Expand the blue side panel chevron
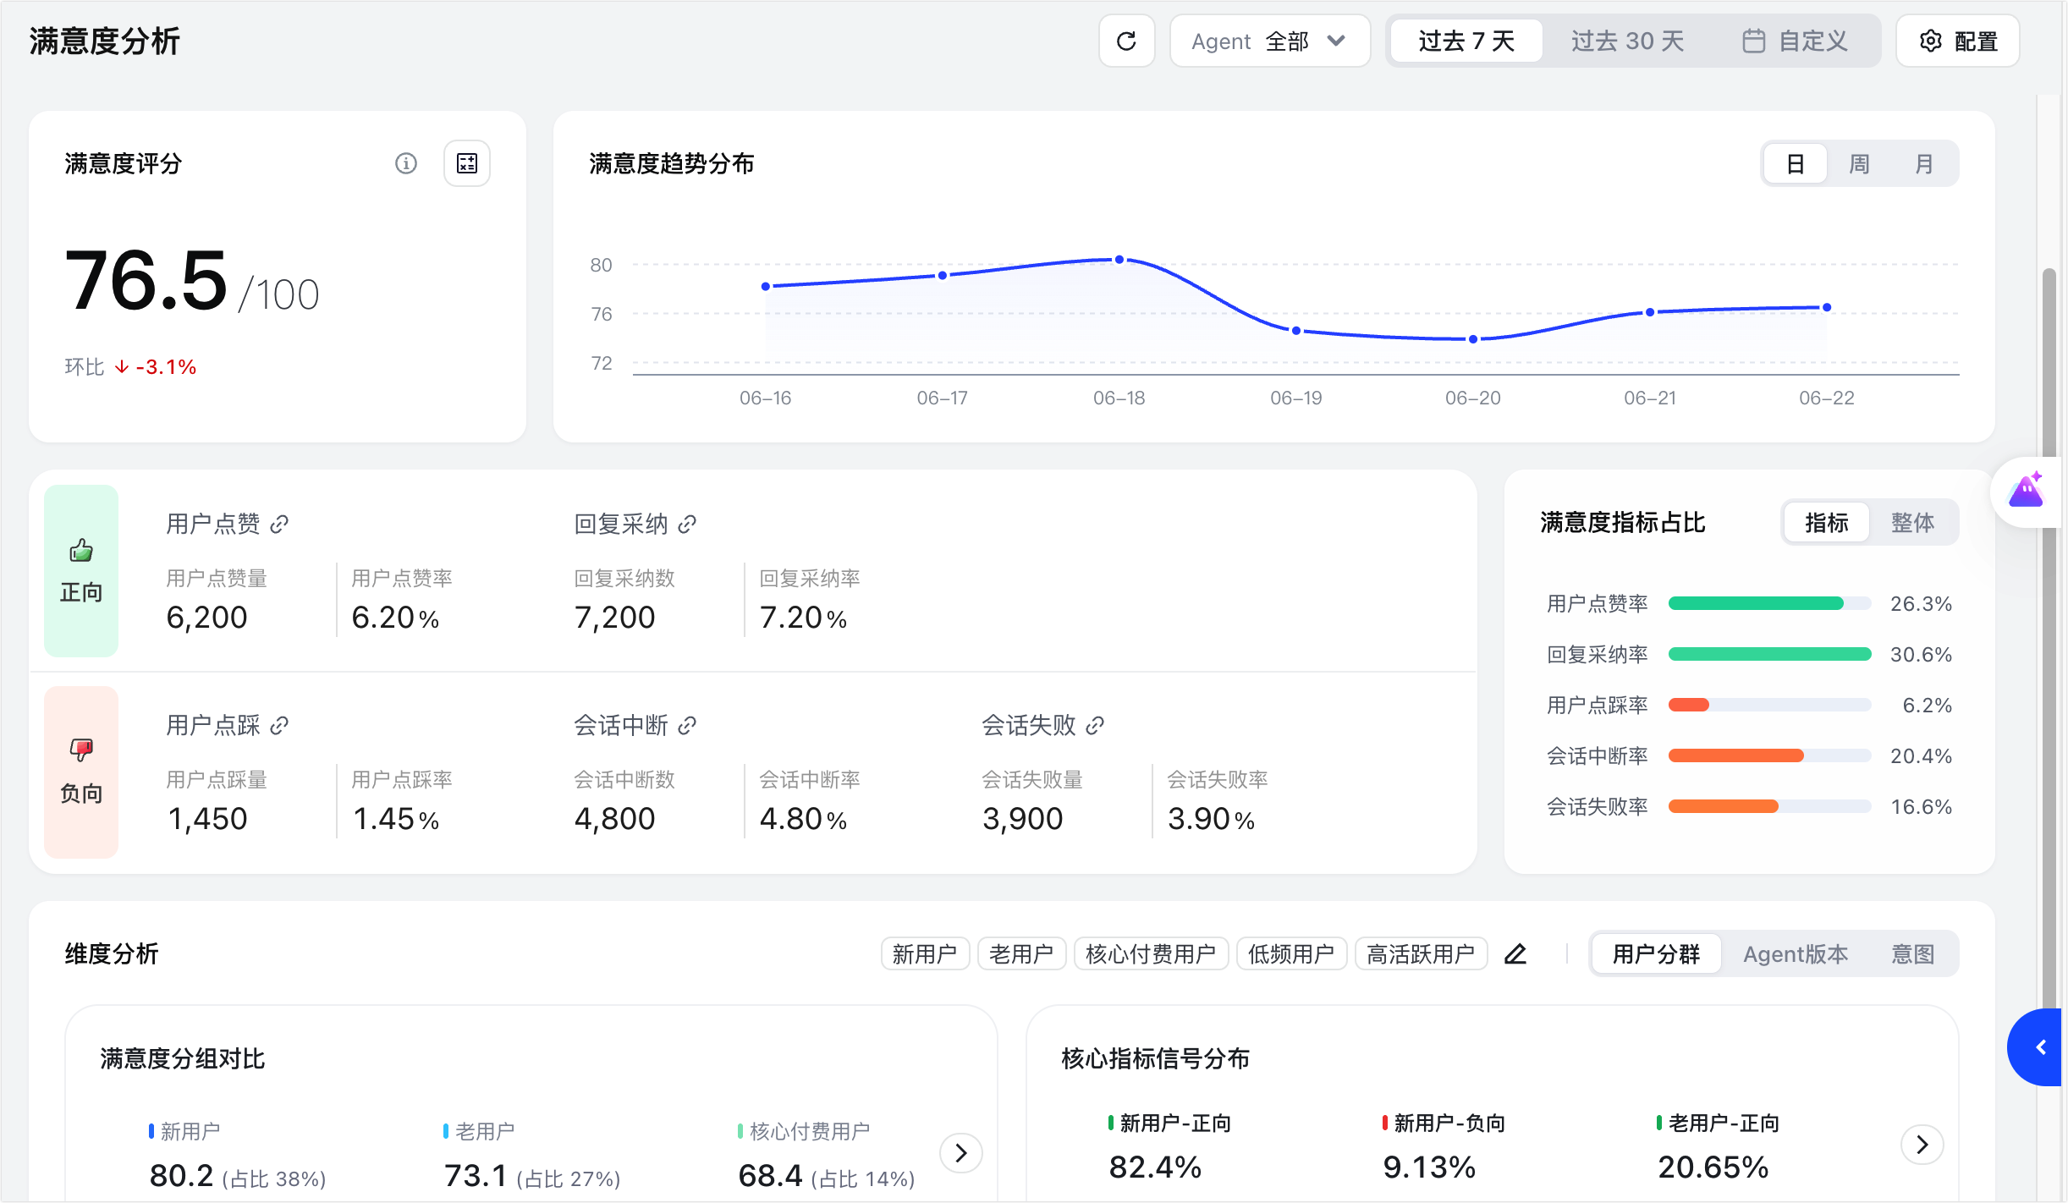This screenshot has width=2068, height=1203. (2039, 1047)
